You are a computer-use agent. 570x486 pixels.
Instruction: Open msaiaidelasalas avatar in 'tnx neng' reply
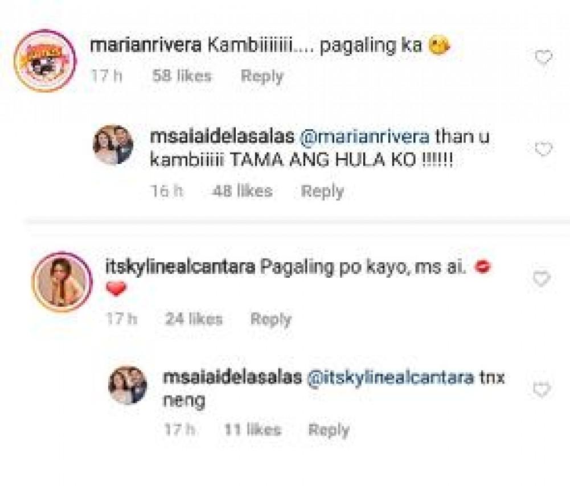pyautogui.click(x=128, y=385)
